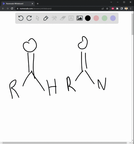The image size is (134, 144).
Task: Bookmark this page with the star
Action: tap(107, 9)
